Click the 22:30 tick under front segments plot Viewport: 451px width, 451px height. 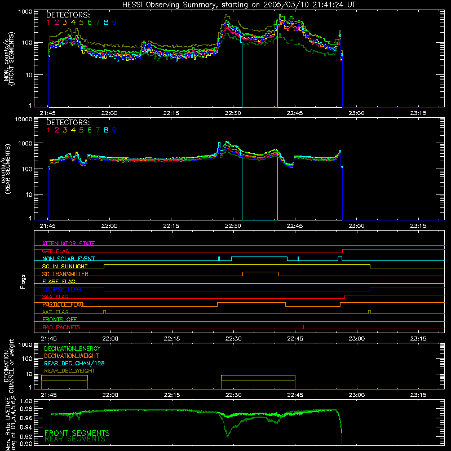coord(233,113)
